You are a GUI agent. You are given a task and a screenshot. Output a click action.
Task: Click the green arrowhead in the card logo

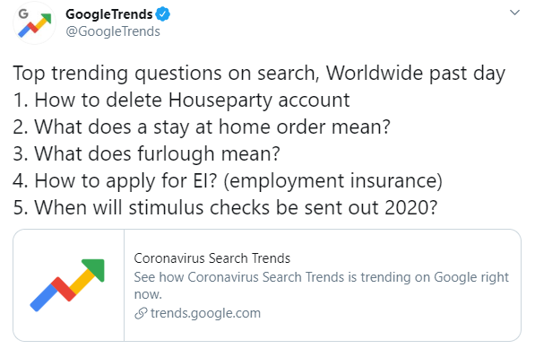point(94,270)
